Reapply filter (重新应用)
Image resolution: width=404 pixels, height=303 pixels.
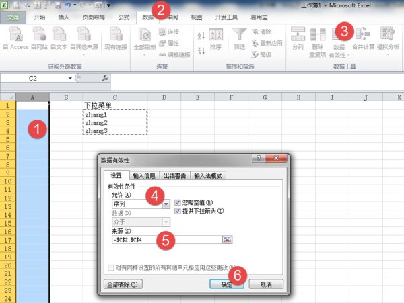tap(267, 43)
